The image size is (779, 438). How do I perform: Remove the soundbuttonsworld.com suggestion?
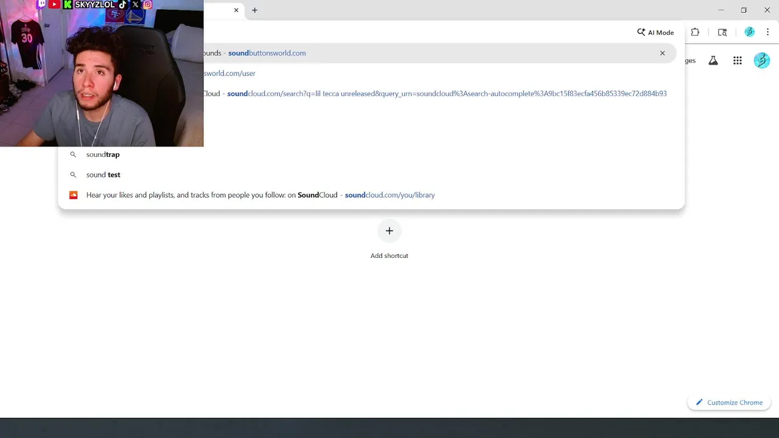pyautogui.click(x=662, y=53)
